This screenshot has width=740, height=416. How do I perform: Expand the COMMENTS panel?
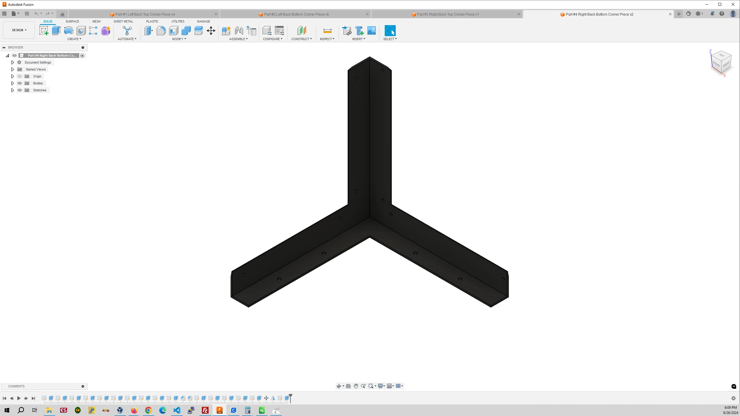click(83, 386)
